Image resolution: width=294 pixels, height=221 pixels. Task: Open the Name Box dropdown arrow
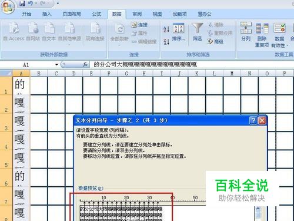click(56, 65)
